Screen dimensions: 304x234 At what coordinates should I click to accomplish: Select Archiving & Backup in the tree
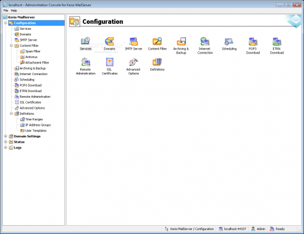point(33,68)
